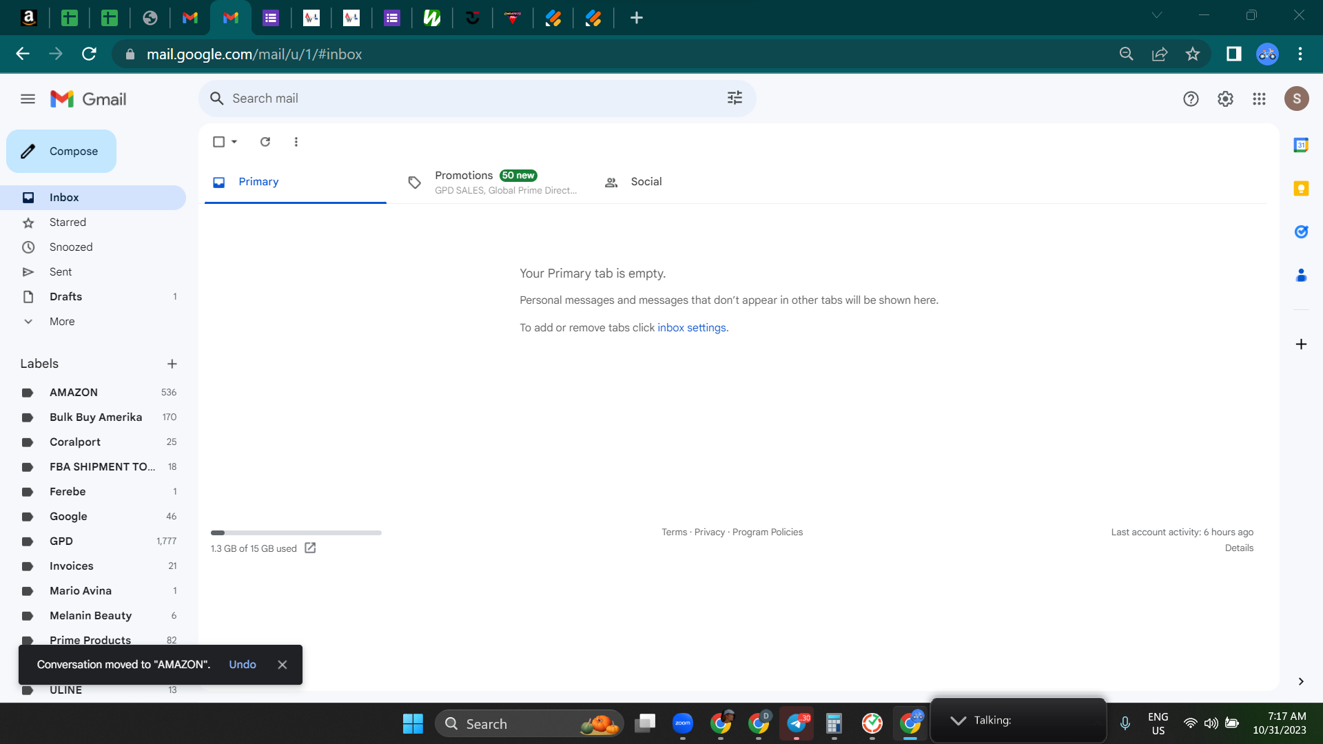Viewport: 1323px width, 744px height.
Task: Open the Mario Avina label
Action: coord(93,591)
